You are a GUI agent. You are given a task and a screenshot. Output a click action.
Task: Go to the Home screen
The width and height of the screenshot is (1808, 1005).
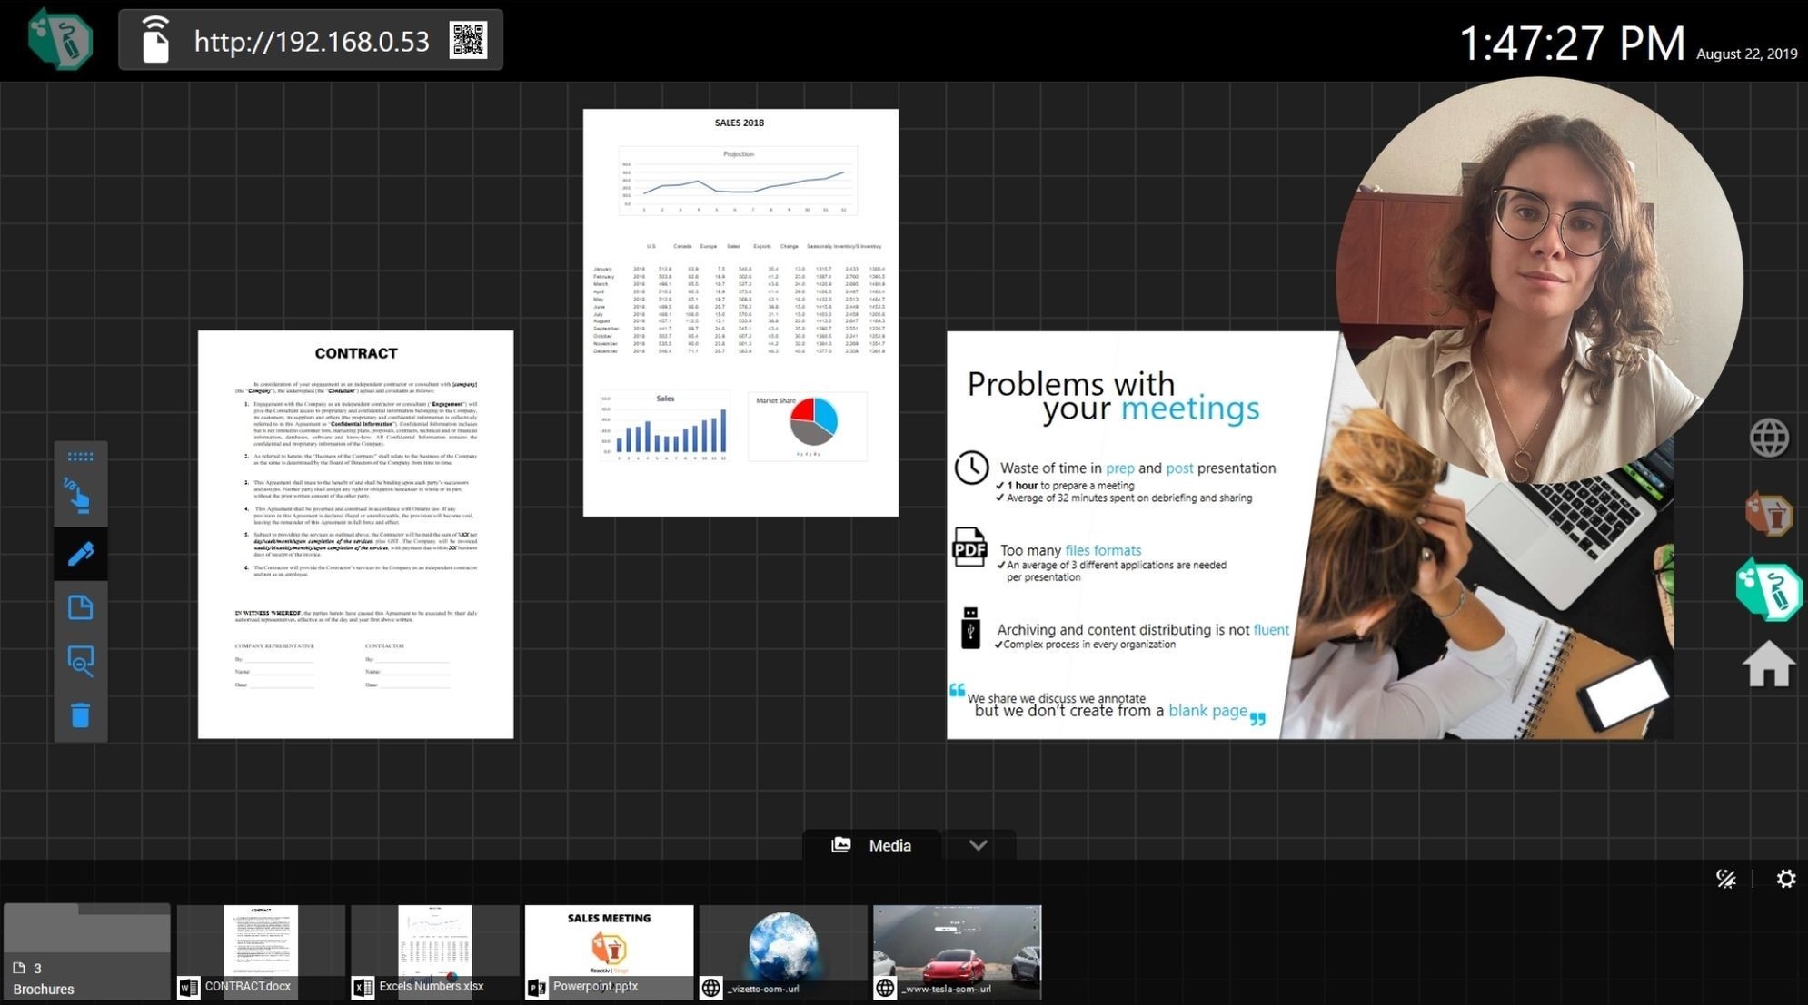(1768, 665)
